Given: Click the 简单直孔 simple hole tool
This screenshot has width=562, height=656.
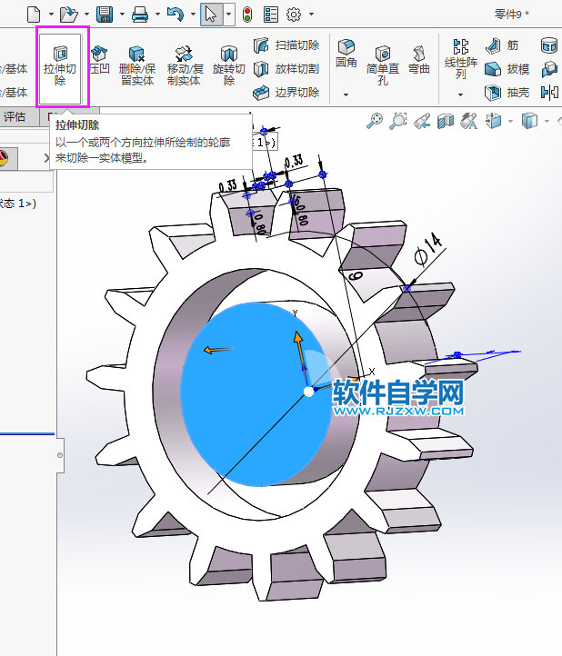Looking at the screenshot, I should pyautogui.click(x=382, y=65).
